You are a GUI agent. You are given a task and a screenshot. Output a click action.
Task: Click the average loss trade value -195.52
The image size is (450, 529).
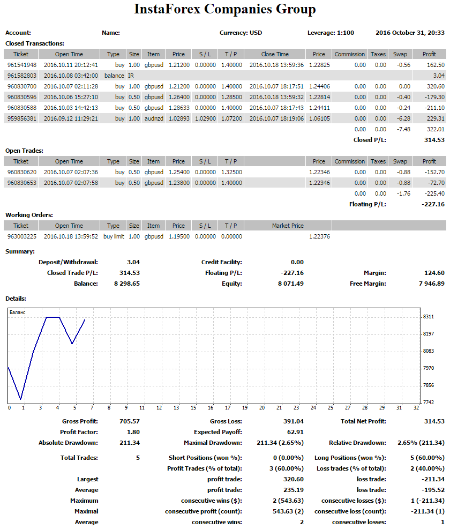[x=434, y=490]
